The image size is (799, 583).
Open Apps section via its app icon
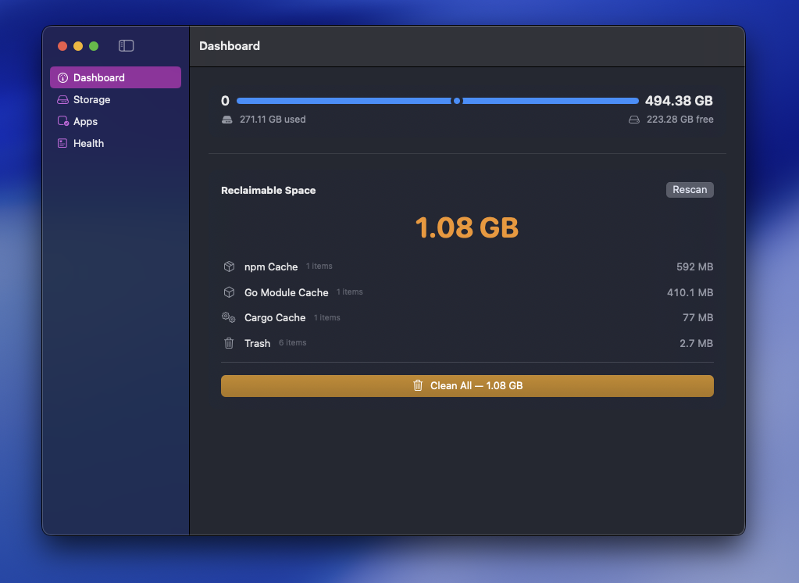tap(63, 121)
